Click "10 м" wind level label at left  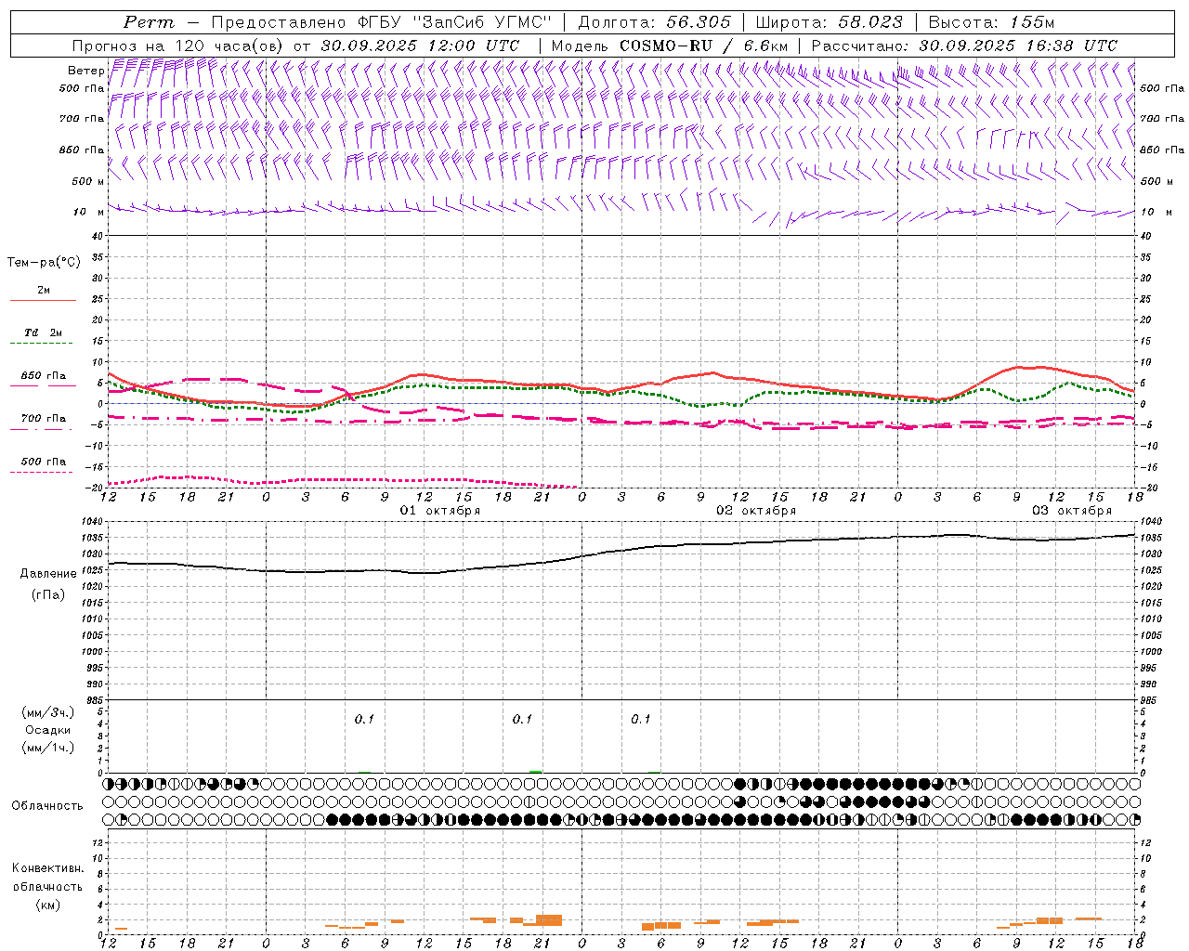click(x=88, y=213)
